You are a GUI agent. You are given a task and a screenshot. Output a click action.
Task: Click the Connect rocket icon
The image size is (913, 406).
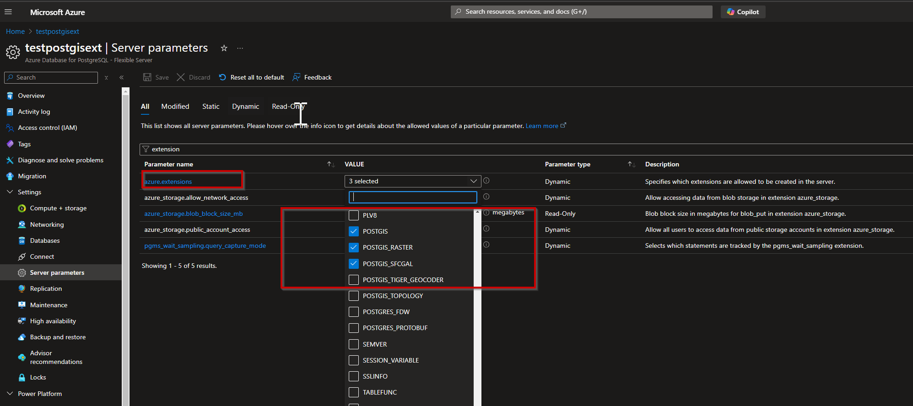22,257
